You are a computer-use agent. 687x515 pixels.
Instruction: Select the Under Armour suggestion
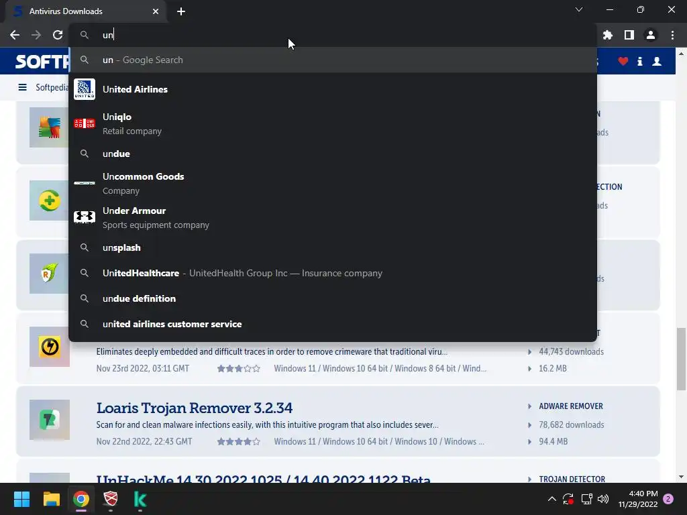(x=333, y=217)
